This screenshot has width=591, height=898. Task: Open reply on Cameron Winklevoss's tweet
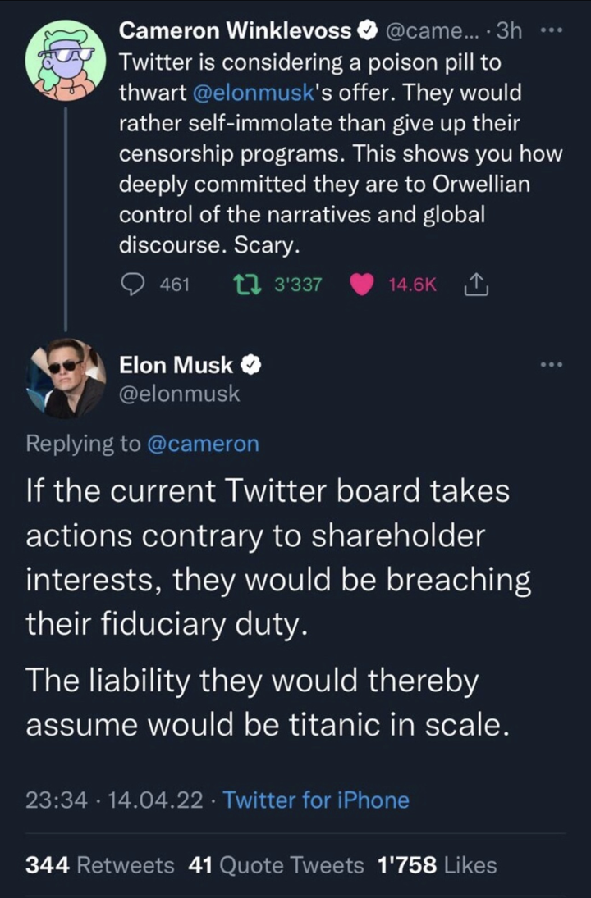click(x=133, y=285)
